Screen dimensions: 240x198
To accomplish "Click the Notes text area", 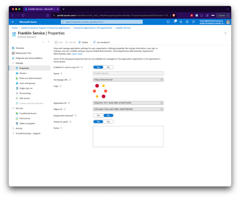I will pyautogui.click(x=128, y=137).
